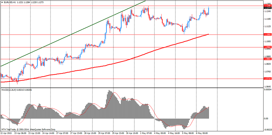Click the 1.1125 price axis value
272x135 pixels.
[267, 26]
